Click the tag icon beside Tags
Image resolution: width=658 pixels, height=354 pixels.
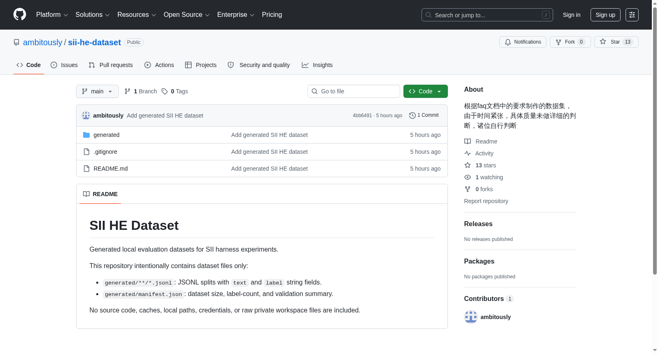tap(164, 91)
